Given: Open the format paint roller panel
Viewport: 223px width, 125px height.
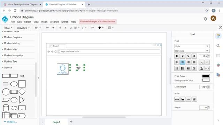Looking at the screenshot, I should tap(218, 36).
